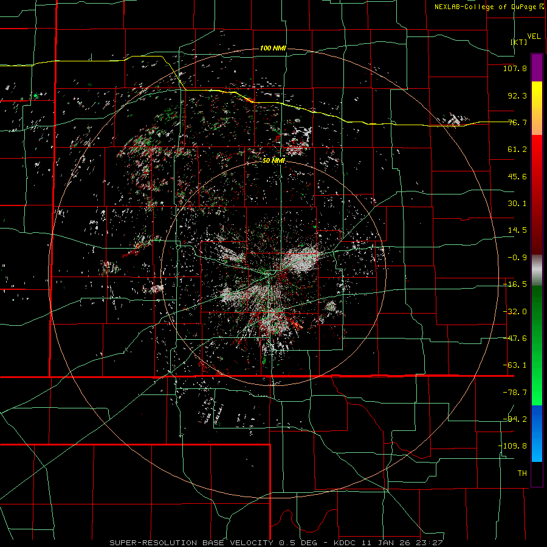Click the [KT] units label
547x547 pixels.
click(x=519, y=42)
